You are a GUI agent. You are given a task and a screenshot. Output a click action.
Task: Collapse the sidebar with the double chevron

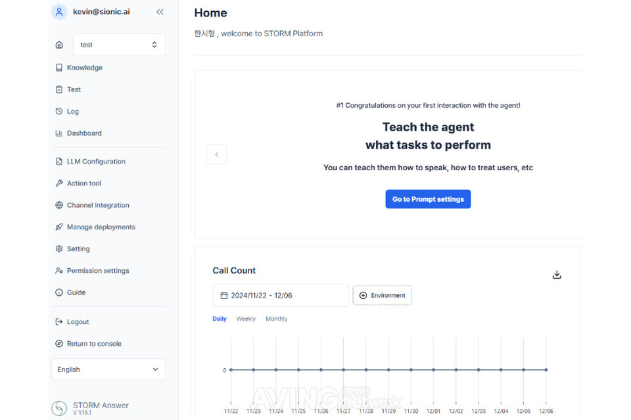[160, 12]
